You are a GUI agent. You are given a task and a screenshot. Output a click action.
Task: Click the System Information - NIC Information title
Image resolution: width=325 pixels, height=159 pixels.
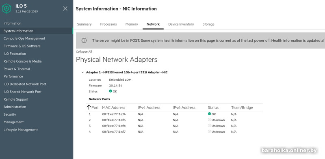(x=116, y=9)
